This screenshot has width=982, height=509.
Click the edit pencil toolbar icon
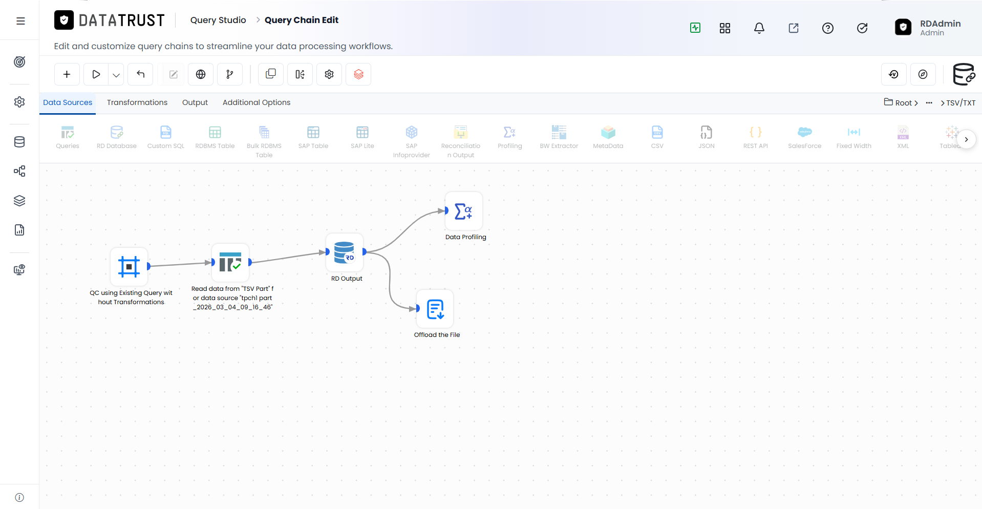174,74
